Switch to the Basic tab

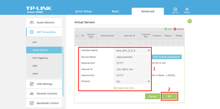[x=116, y=12]
